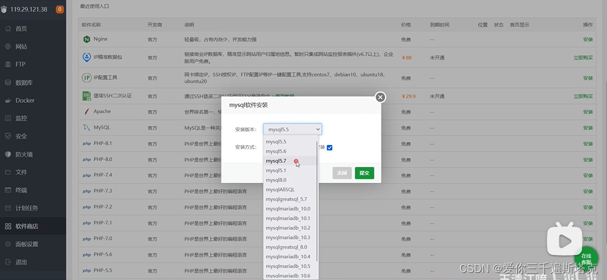The width and height of the screenshot is (607, 280).
Task: Pick mysqlAliSQL from the version list
Action: [x=290, y=190]
